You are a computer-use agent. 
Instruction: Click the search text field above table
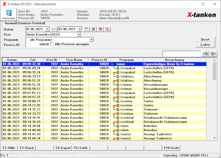(x=181, y=54)
